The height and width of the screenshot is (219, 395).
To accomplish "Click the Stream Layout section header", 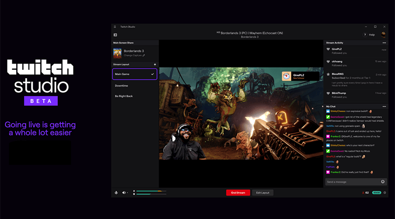I will tap(121, 64).
